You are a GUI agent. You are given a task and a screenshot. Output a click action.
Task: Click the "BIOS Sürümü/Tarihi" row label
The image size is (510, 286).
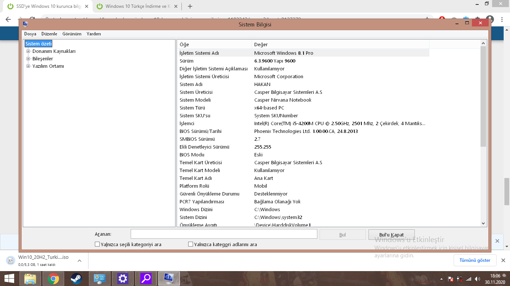click(x=200, y=131)
